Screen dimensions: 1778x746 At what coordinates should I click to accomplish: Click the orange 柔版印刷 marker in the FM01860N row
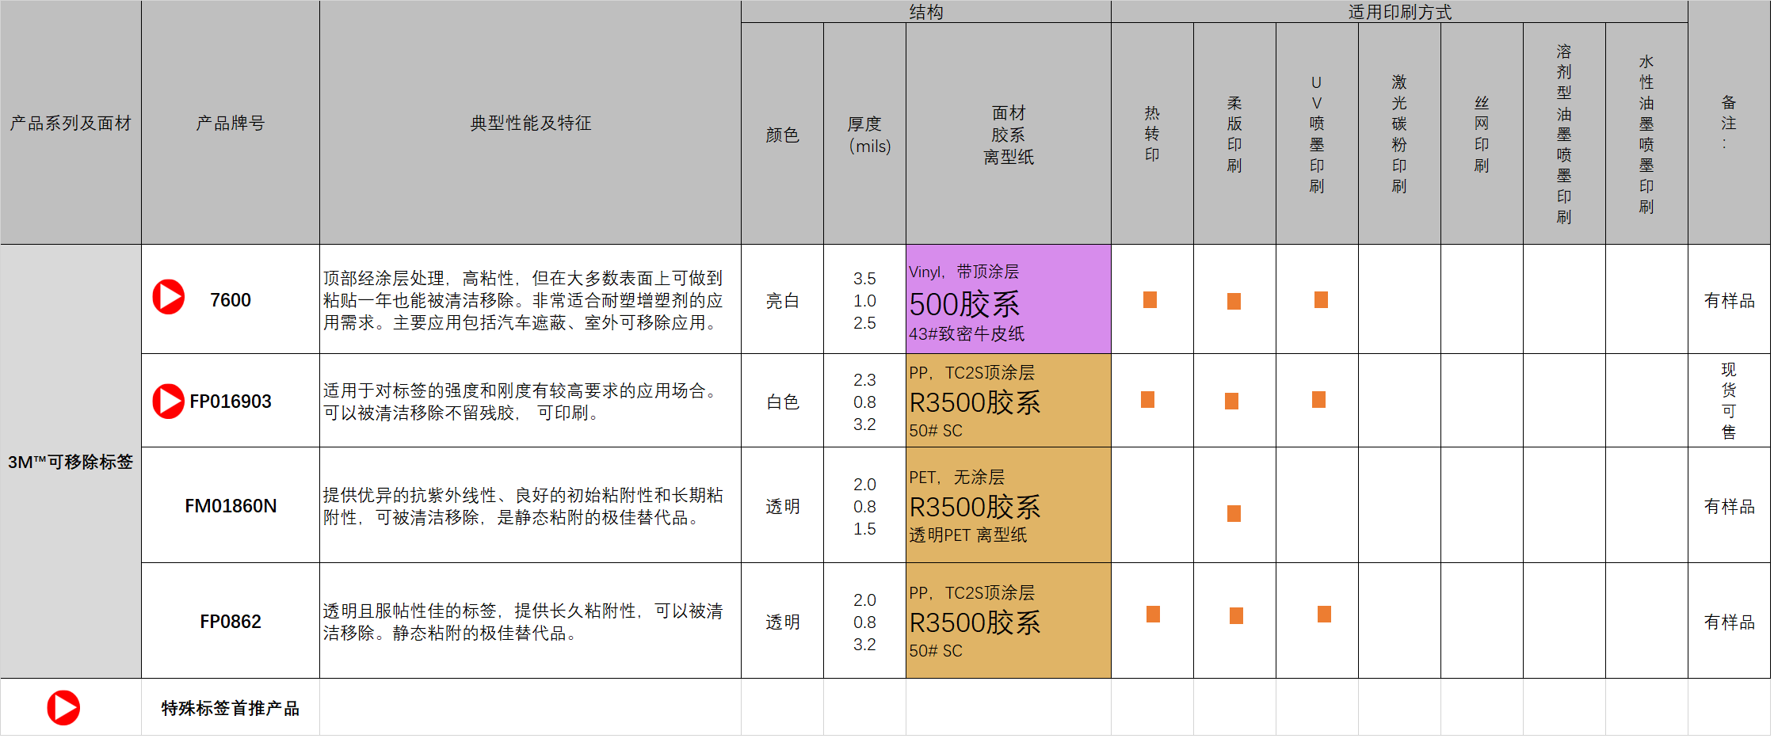[x=1234, y=513]
